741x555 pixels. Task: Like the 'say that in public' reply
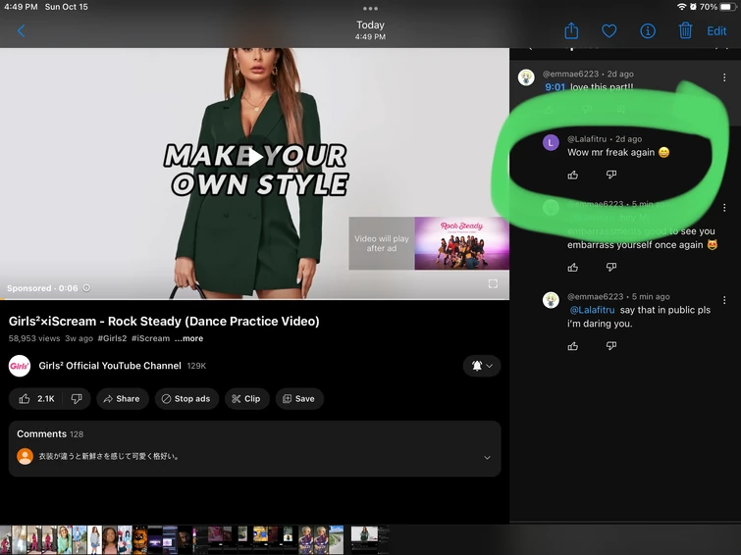[x=573, y=346]
